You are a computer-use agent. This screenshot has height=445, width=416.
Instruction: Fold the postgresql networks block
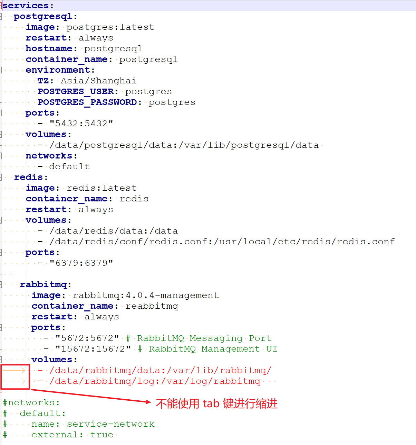(1, 156)
